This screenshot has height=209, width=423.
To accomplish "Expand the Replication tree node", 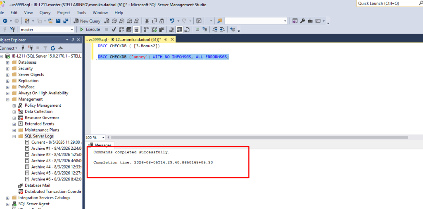I will tap(7, 81).
